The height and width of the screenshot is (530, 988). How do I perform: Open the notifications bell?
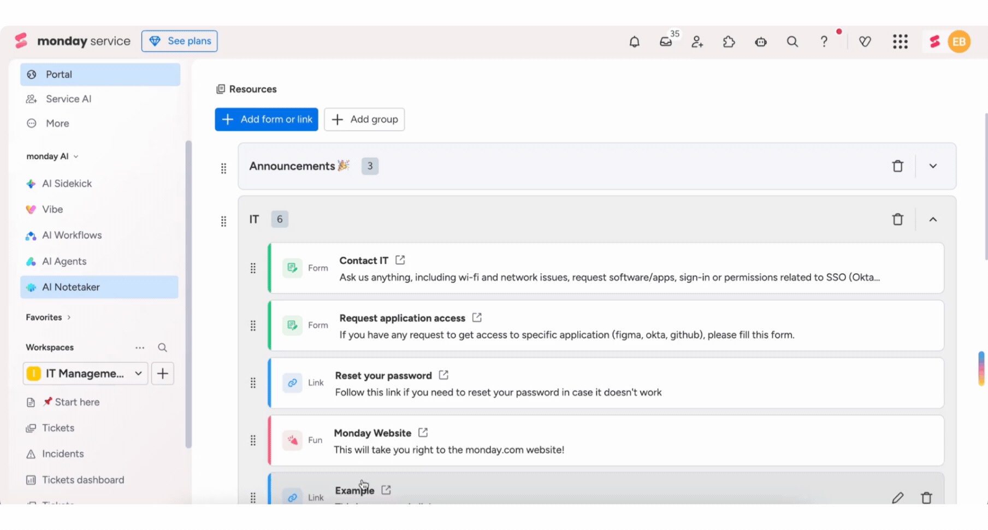pyautogui.click(x=634, y=42)
